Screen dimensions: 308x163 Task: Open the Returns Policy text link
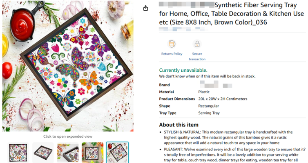172,54
